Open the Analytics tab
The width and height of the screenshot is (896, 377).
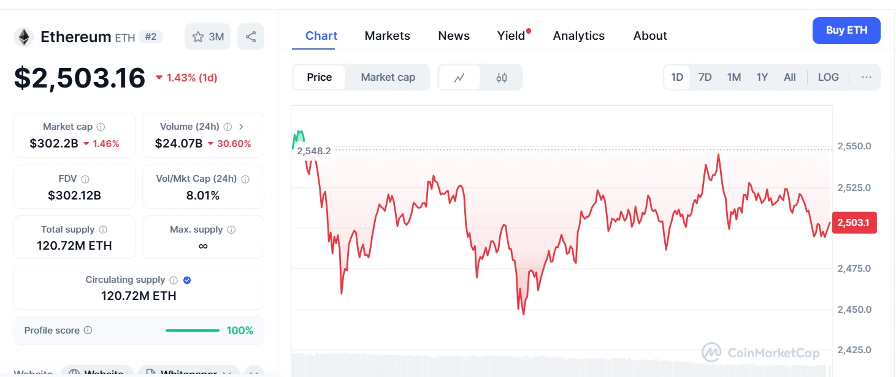click(x=578, y=35)
